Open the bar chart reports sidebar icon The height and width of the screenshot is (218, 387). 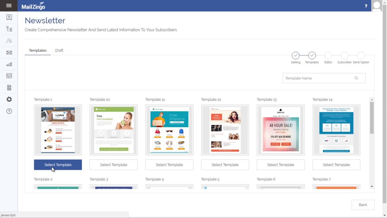pyautogui.click(x=9, y=64)
